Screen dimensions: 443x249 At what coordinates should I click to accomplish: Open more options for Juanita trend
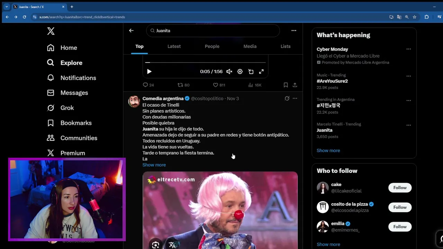(x=409, y=125)
